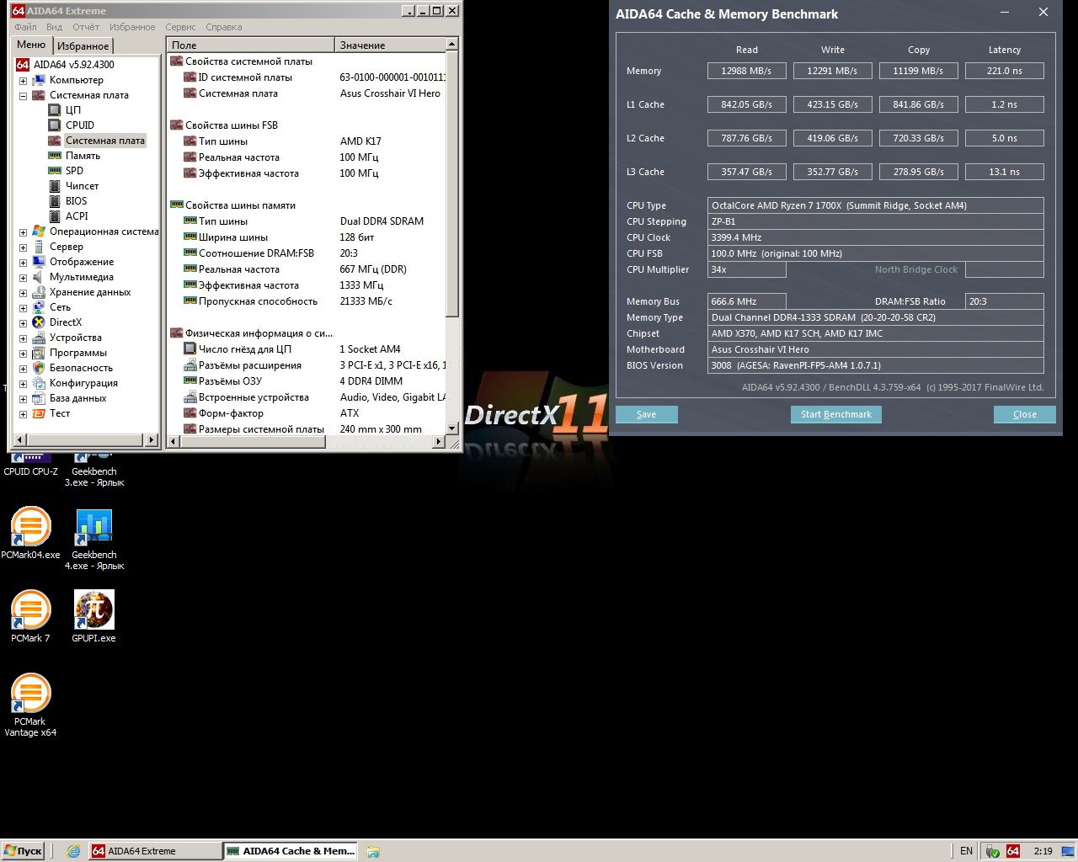Select the Чипсет tree item
Viewport: 1078px width, 862px height.
[82, 186]
